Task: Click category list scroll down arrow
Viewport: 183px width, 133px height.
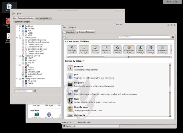Action: [170, 116]
